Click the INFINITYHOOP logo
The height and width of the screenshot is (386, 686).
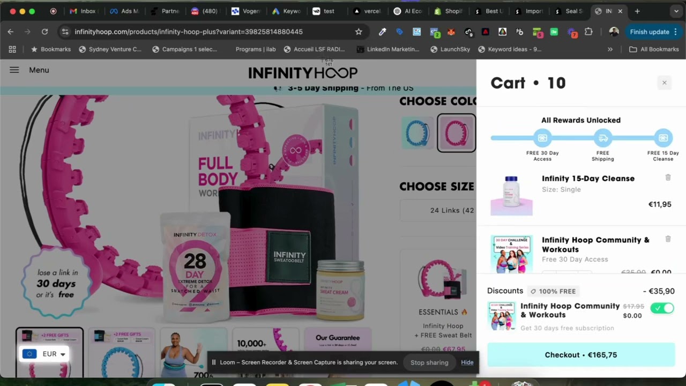point(303,72)
